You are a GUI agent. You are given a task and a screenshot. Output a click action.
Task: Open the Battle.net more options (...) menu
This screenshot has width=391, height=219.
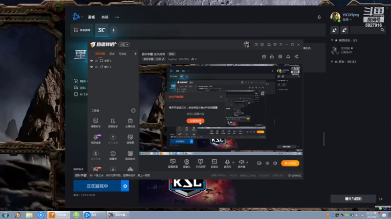click(x=117, y=17)
